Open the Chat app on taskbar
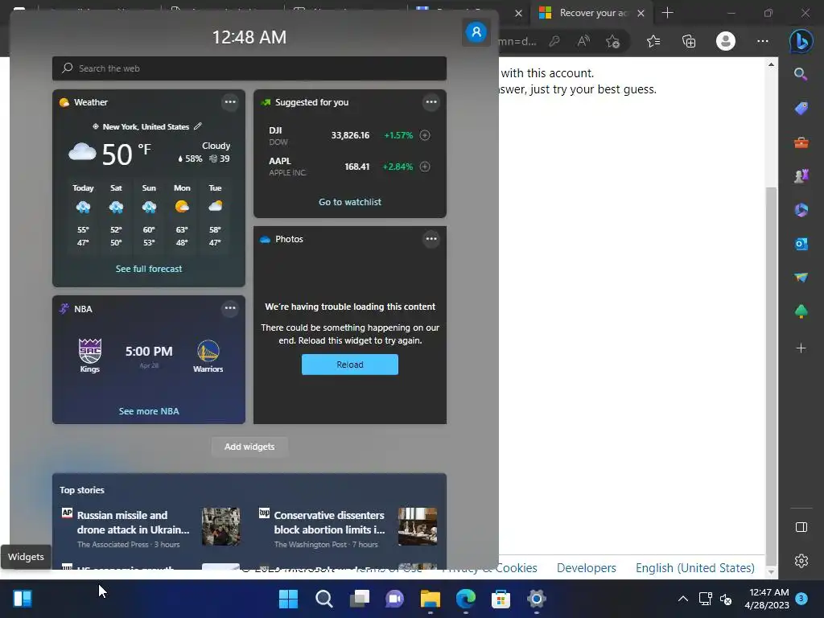Screen dimensions: 824x618 point(394,599)
